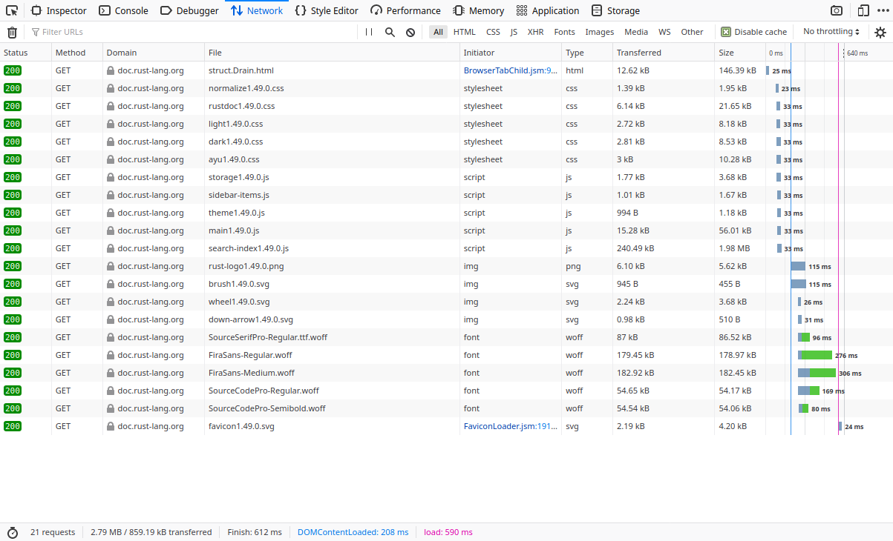893x541 pixels.
Task: Toggle Responsive Design Mode
Action: [x=862, y=10]
